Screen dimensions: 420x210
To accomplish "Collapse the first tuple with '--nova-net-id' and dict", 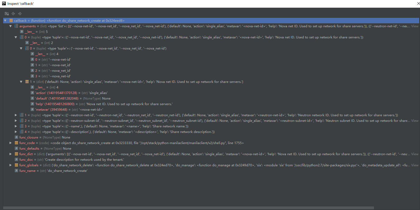I will 16,37.
